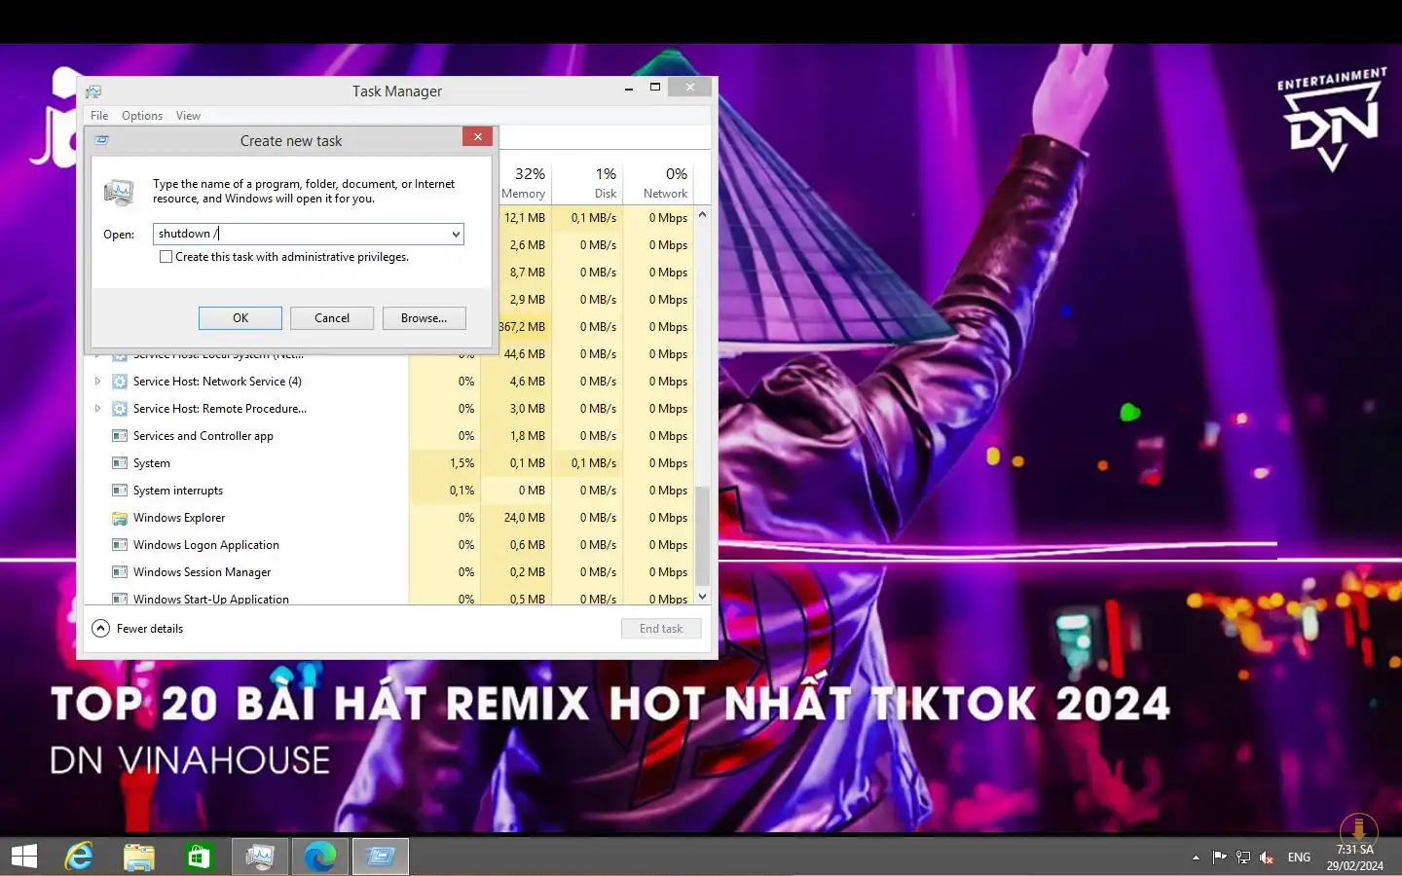Viewport: 1402px width, 876px height.
Task: Open the Windows Start button
Action: (x=24, y=857)
